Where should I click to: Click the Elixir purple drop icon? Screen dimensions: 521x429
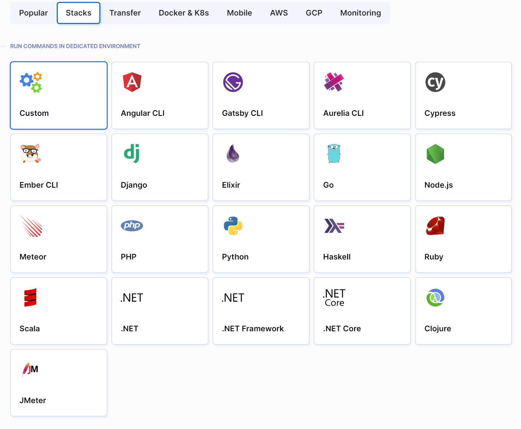[233, 154]
